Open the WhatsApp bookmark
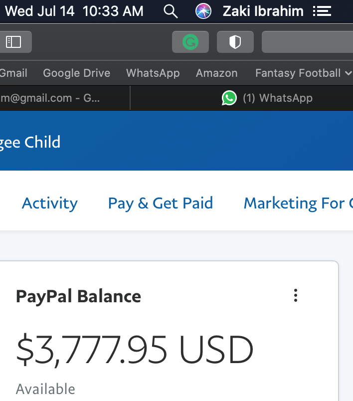Viewport: 353px width, 401px height. pos(153,73)
